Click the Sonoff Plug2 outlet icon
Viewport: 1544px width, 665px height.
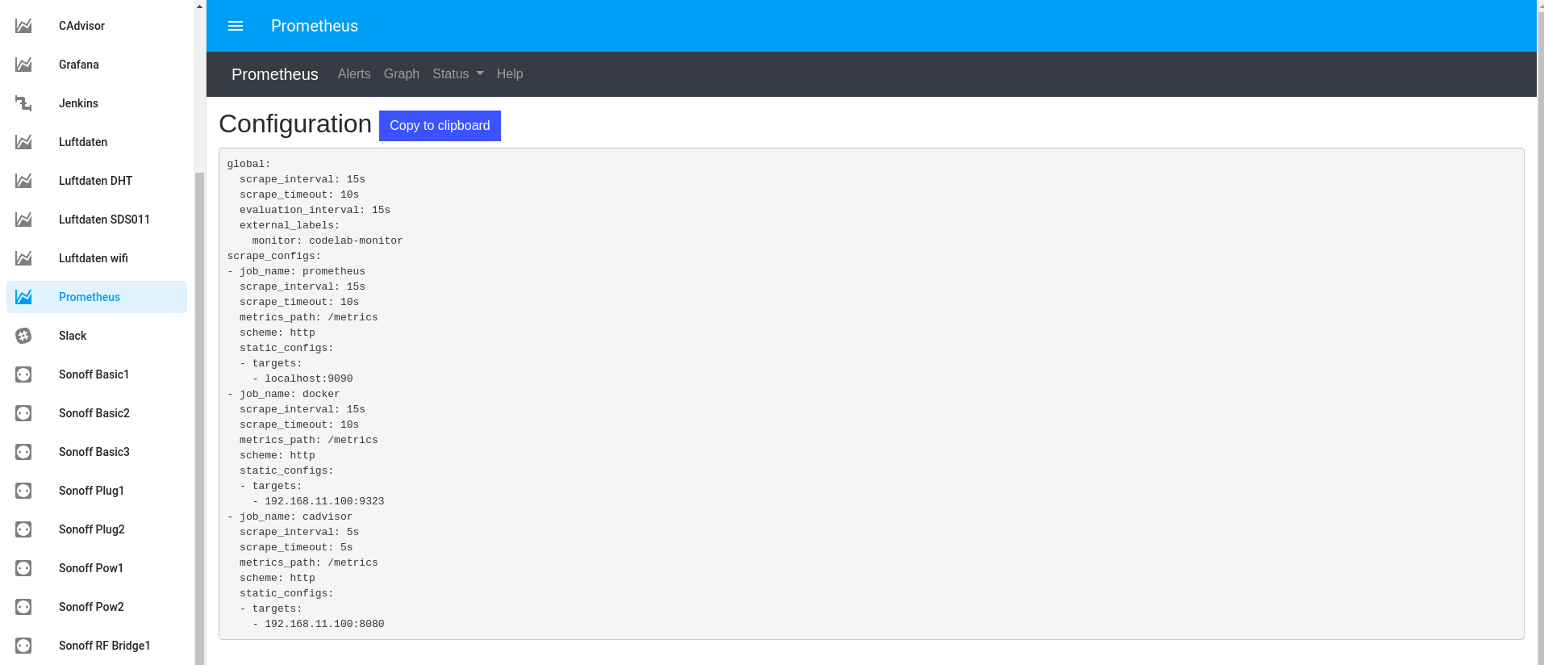(x=23, y=529)
